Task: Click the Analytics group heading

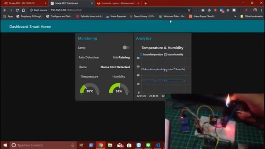Action: click(x=144, y=38)
